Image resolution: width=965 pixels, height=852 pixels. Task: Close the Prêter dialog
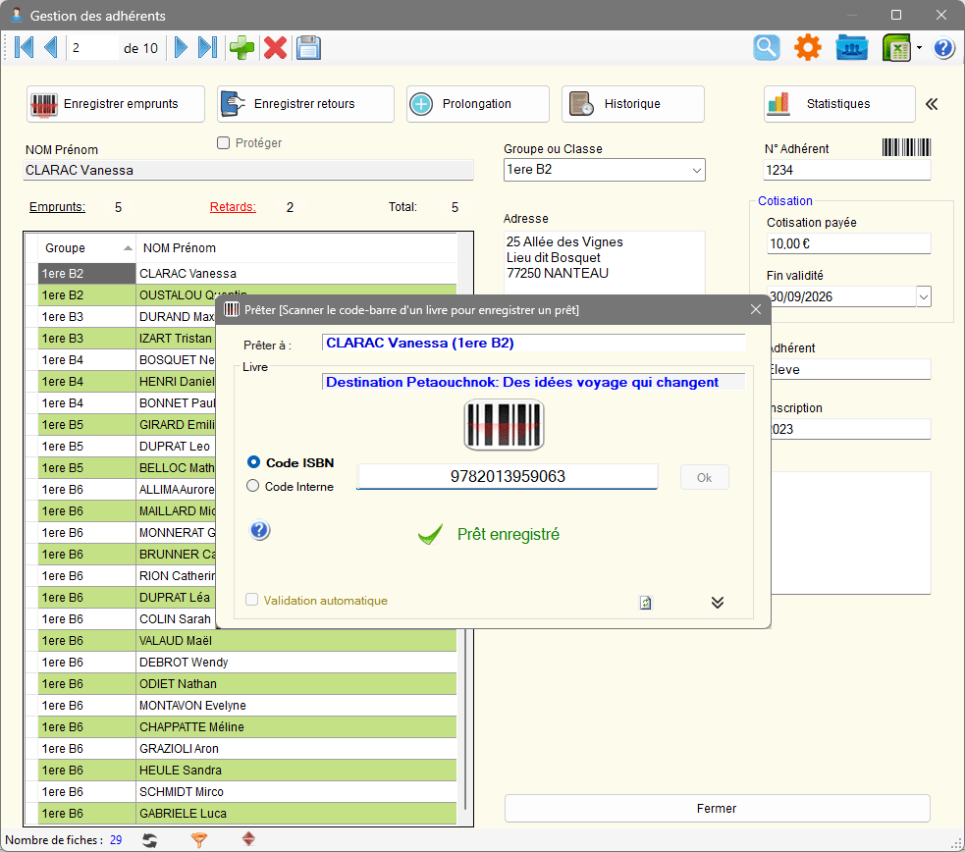(x=756, y=309)
